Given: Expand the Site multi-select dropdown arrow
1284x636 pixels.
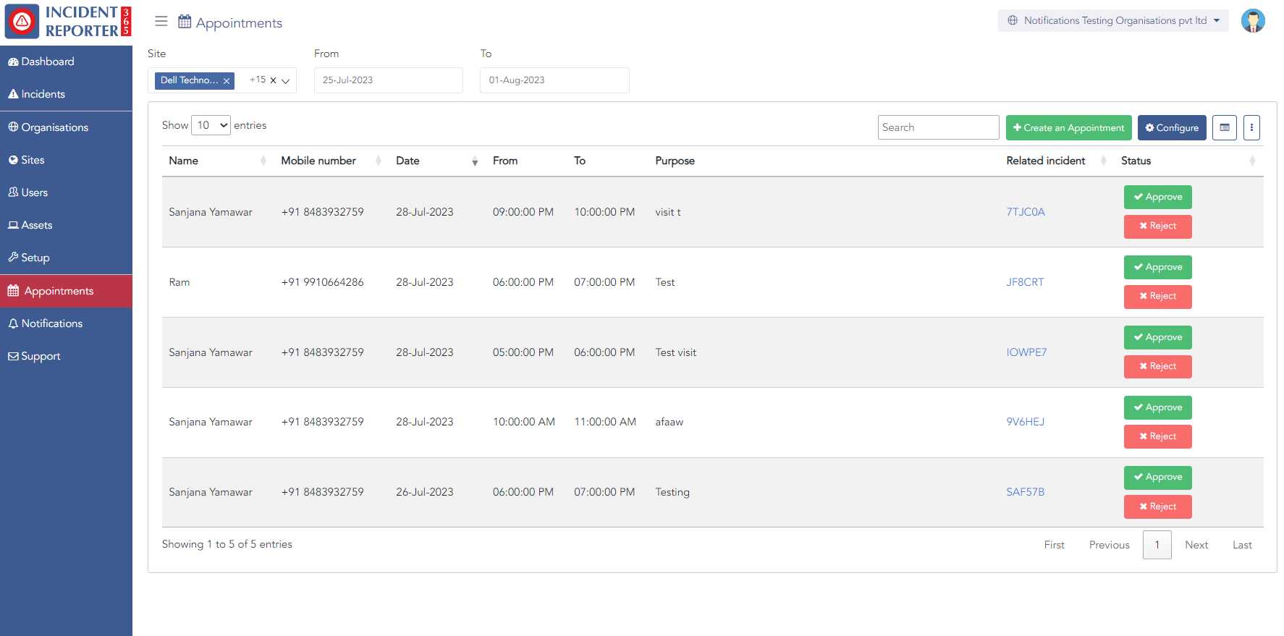Looking at the screenshot, I should coord(286,81).
